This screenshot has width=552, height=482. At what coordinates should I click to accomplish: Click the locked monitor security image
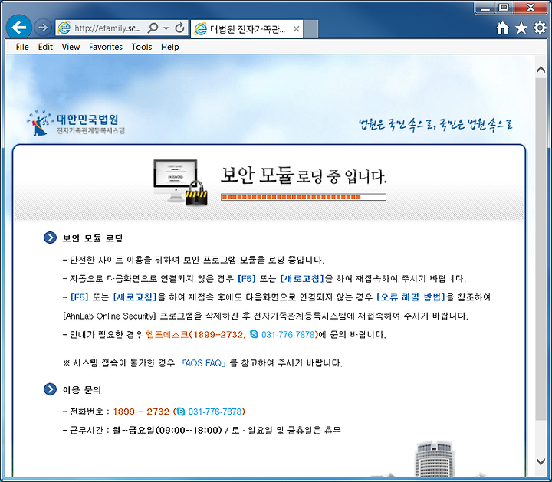click(180, 182)
